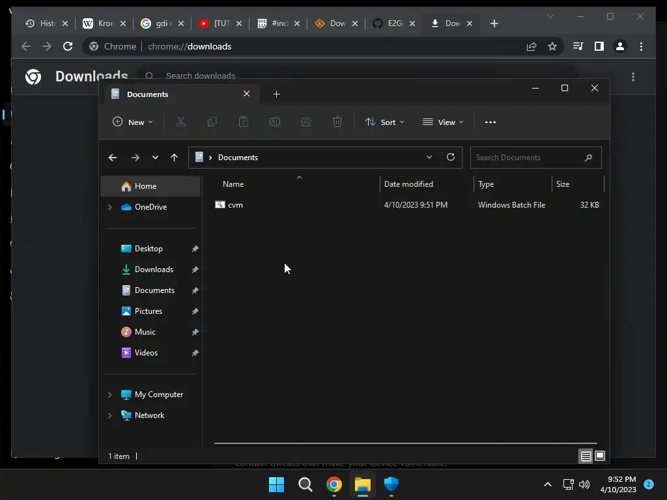
Task: Open volume control in system tray
Action: click(584, 484)
